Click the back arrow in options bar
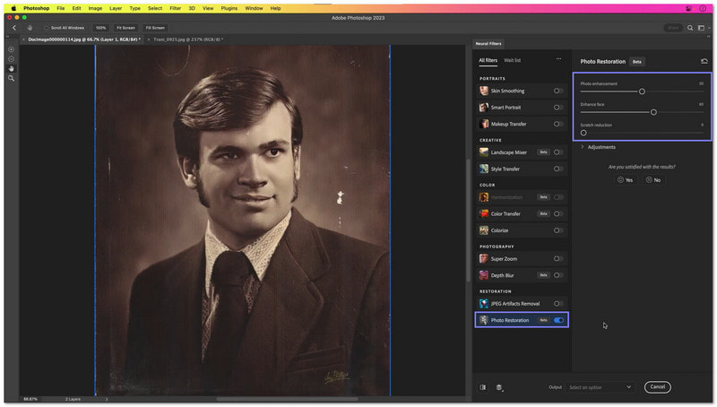 [14, 28]
